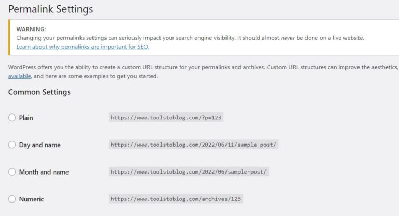The height and width of the screenshot is (216, 399).
Task: Click the 'Month and name' text label
Action: [x=44, y=172]
